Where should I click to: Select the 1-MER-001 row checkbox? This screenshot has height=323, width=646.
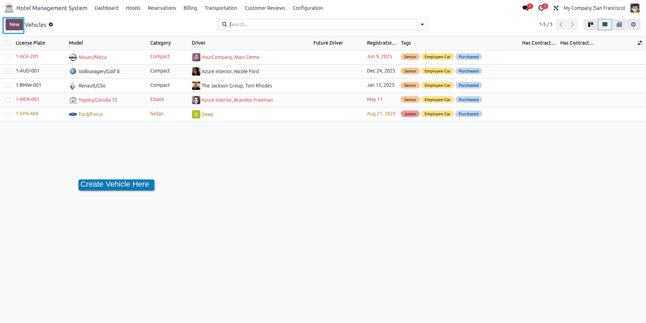pyautogui.click(x=8, y=100)
